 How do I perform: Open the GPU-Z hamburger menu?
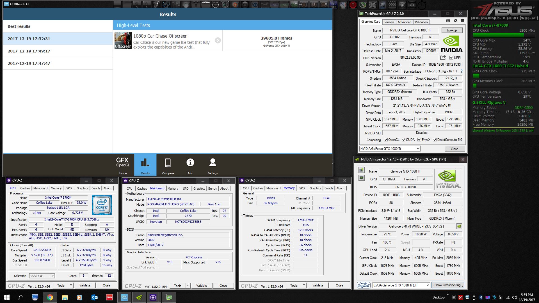(x=462, y=21)
